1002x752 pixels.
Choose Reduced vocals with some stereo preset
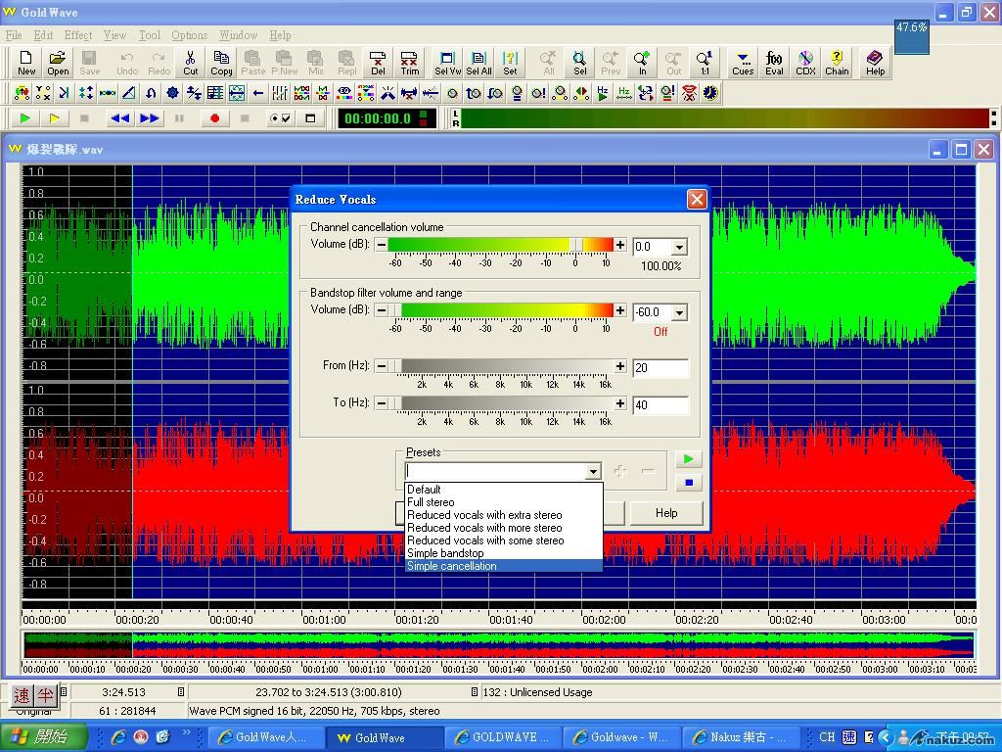click(x=504, y=540)
